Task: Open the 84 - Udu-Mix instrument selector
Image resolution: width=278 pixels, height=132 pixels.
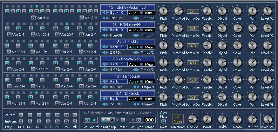Action: pyautogui.click(x=128, y=42)
